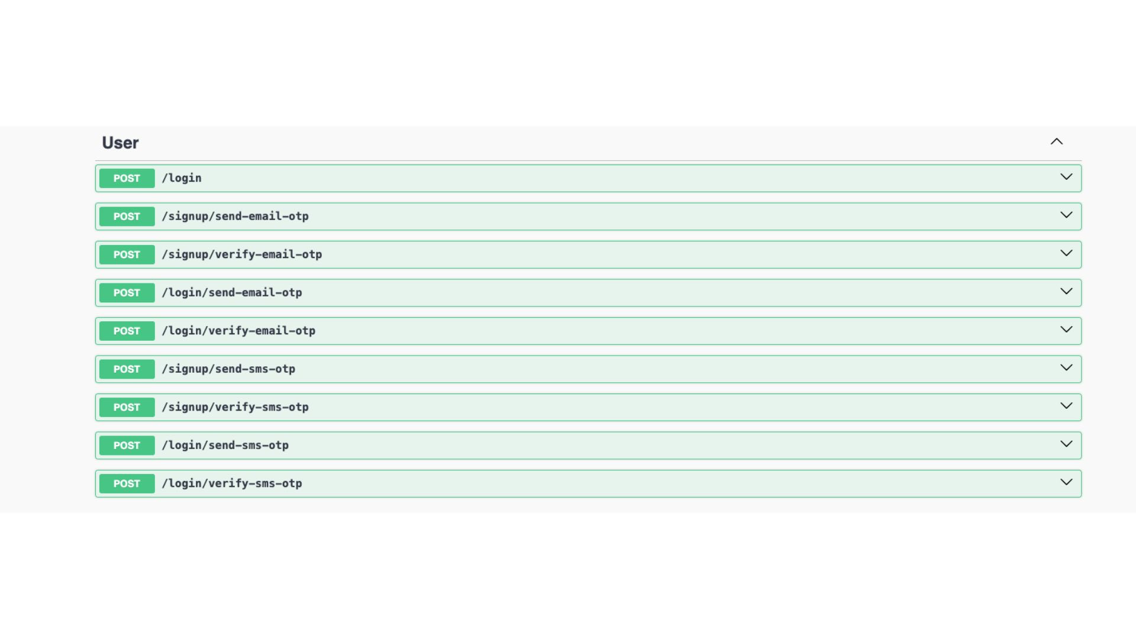Open the /login/send-email-otp path link

tap(232, 293)
